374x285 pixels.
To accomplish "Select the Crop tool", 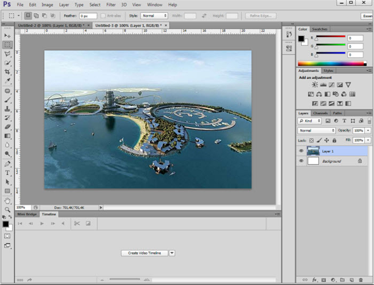I will 7,72.
